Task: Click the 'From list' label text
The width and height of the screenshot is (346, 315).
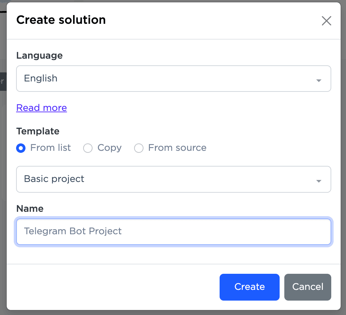Action: pyautogui.click(x=50, y=148)
